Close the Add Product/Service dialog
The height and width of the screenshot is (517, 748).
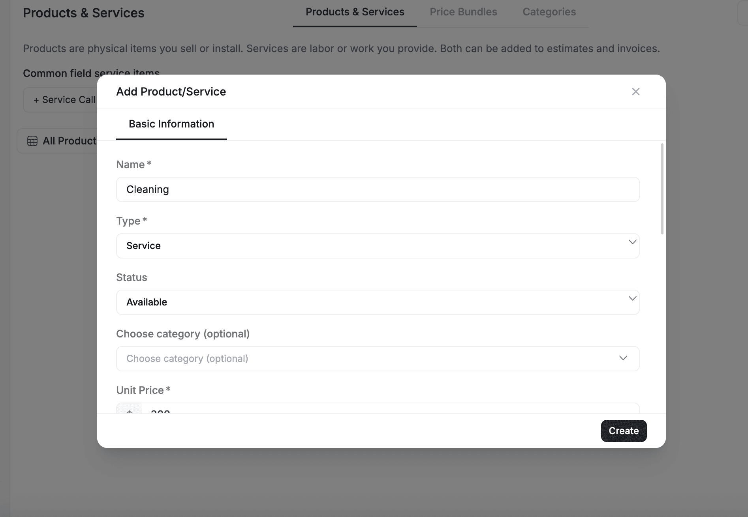coord(635,92)
